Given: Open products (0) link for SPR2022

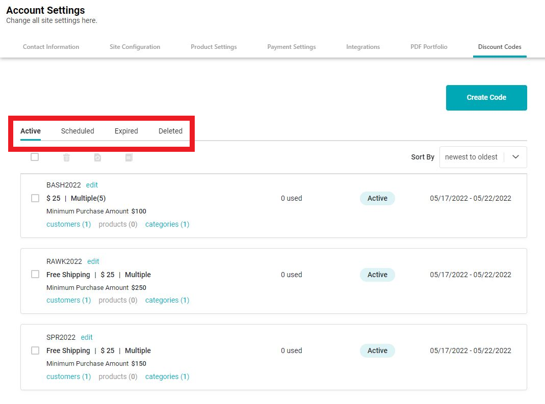Looking at the screenshot, I should tap(118, 376).
